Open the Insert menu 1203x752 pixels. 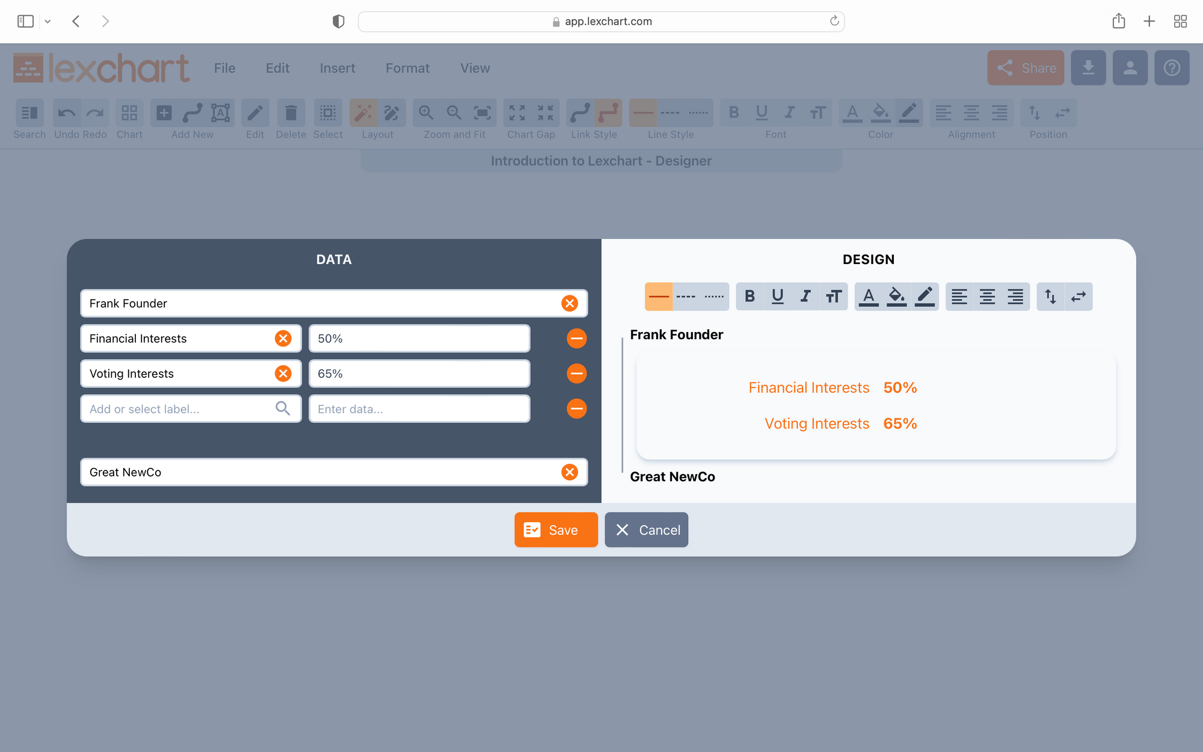click(x=337, y=68)
